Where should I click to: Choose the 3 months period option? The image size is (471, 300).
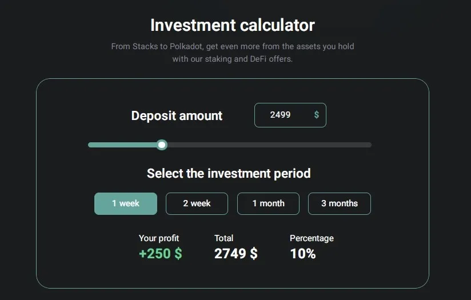340,203
